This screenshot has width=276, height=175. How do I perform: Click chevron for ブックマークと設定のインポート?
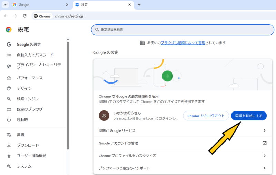pyautogui.click(x=264, y=168)
